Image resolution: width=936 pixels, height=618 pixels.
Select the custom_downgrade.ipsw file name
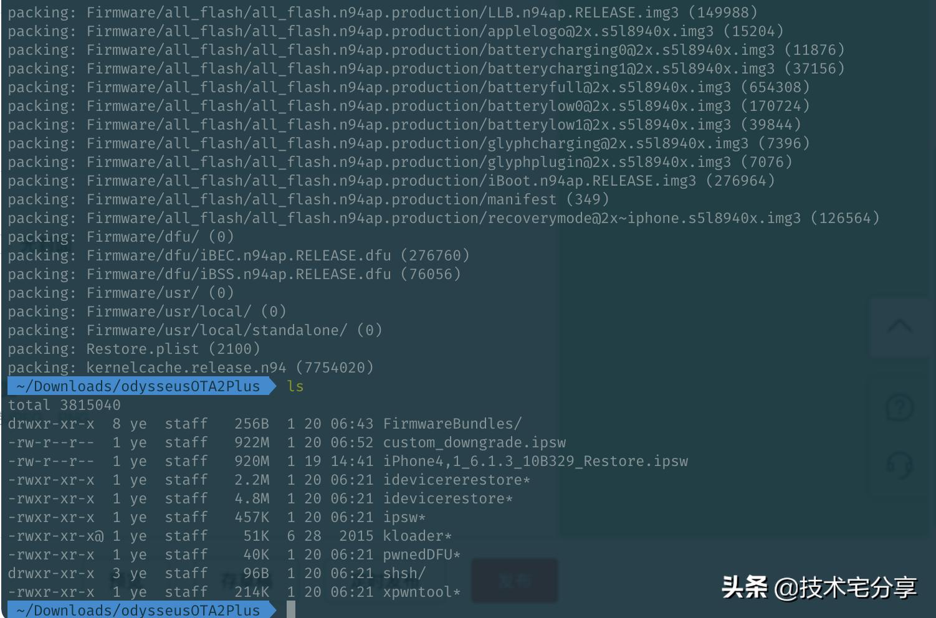pyautogui.click(x=475, y=442)
